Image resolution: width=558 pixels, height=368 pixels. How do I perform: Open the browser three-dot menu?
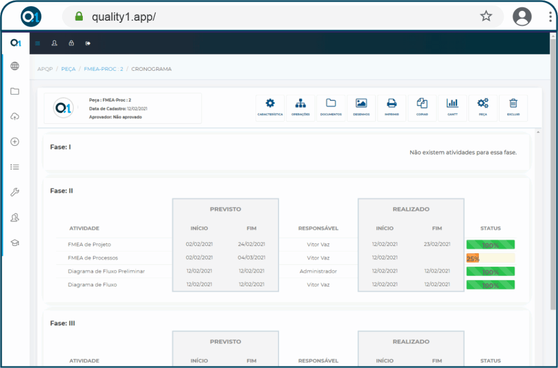(550, 16)
